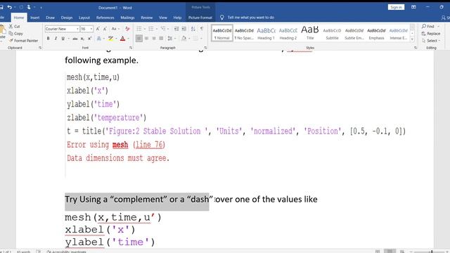The width and height of the screenshot is (450, 253).
Task: Apply the Title style
Action: (310, 33)
